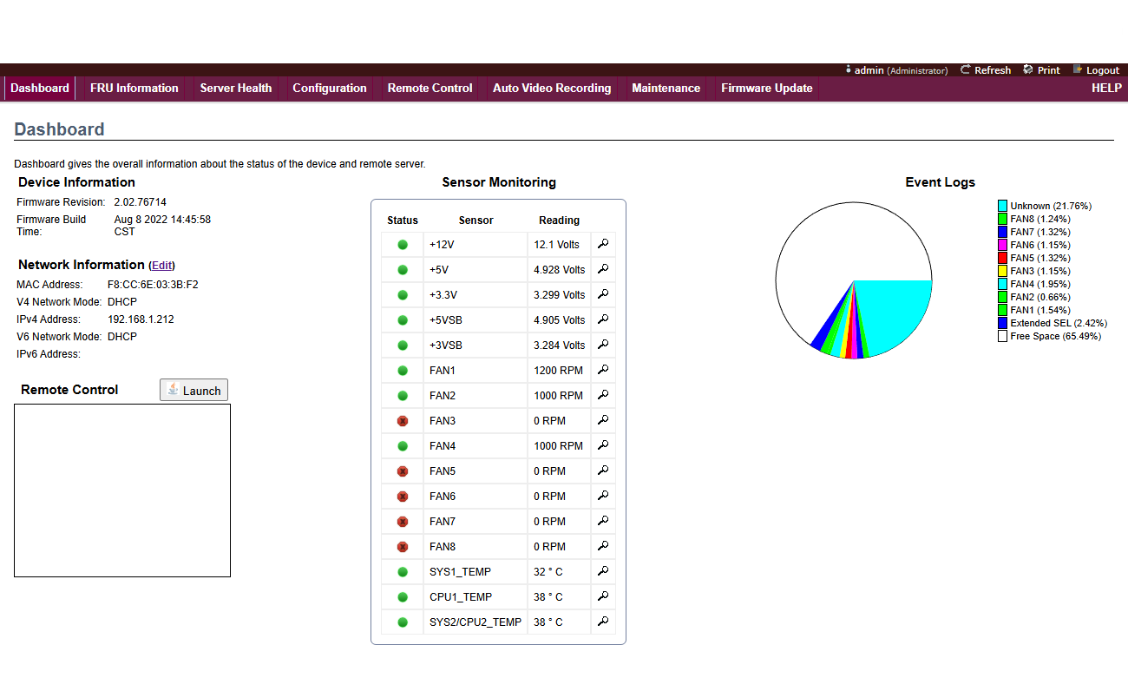The height and width of the screenshot is (678, 1128).
Task: Click the magnifier icon for SYS2/CPU2_TEMP
Action: click(603, 622)
